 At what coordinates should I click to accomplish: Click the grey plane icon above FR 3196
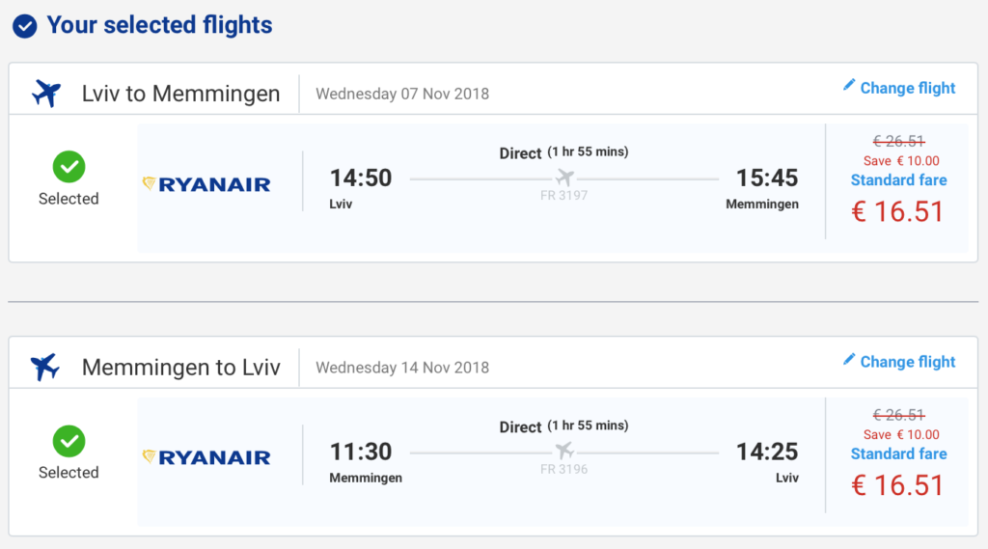coord(564,451)
